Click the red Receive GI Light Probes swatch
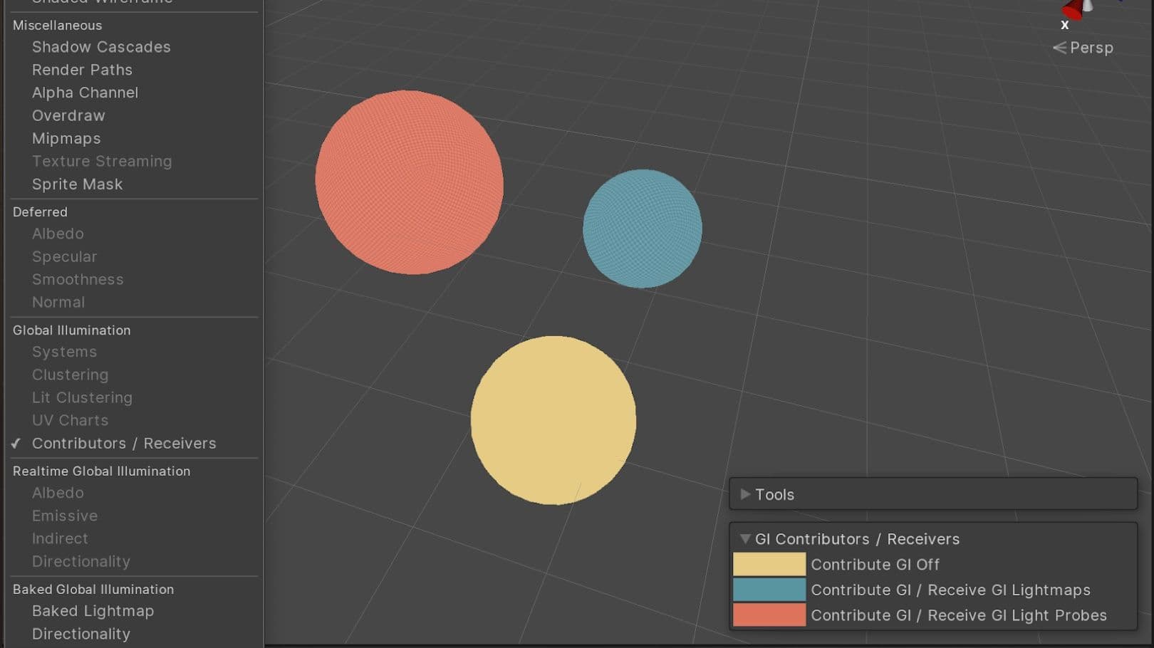Viewport: 1154px width, 648px height. click(x=769, y=615)
